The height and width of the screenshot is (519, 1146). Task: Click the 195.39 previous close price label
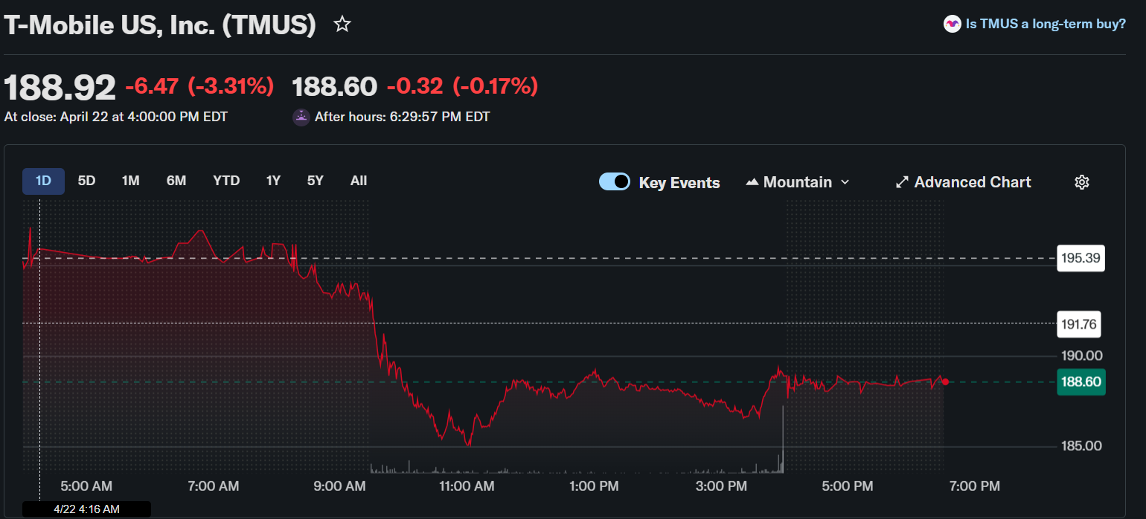1081,258
